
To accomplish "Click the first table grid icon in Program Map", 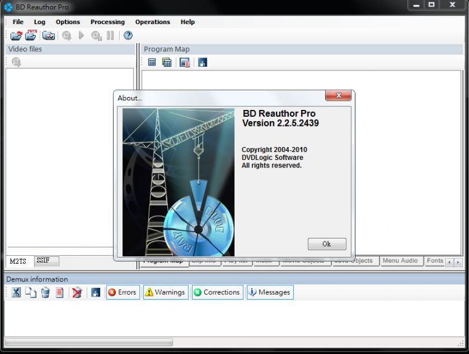I will pyautogui.click(x=152, y=62).
